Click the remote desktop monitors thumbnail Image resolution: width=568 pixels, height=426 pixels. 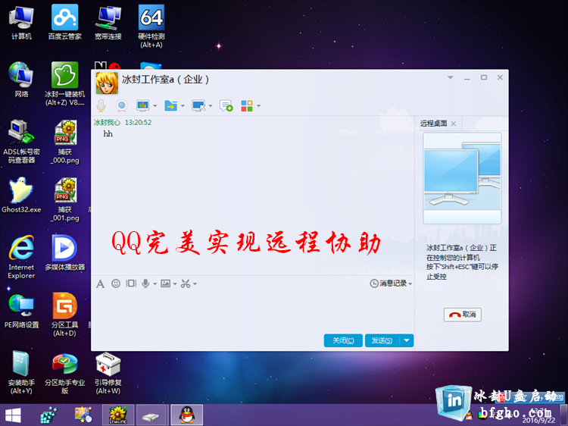point(462,178)
